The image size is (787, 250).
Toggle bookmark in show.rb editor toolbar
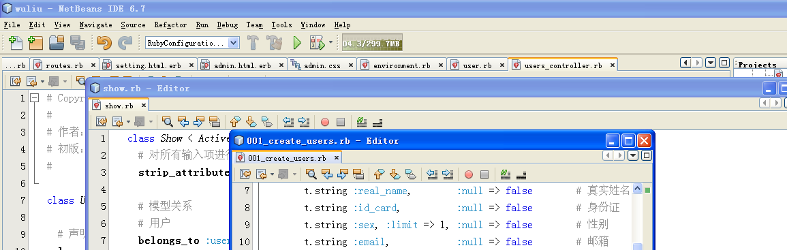click(267, 121)
